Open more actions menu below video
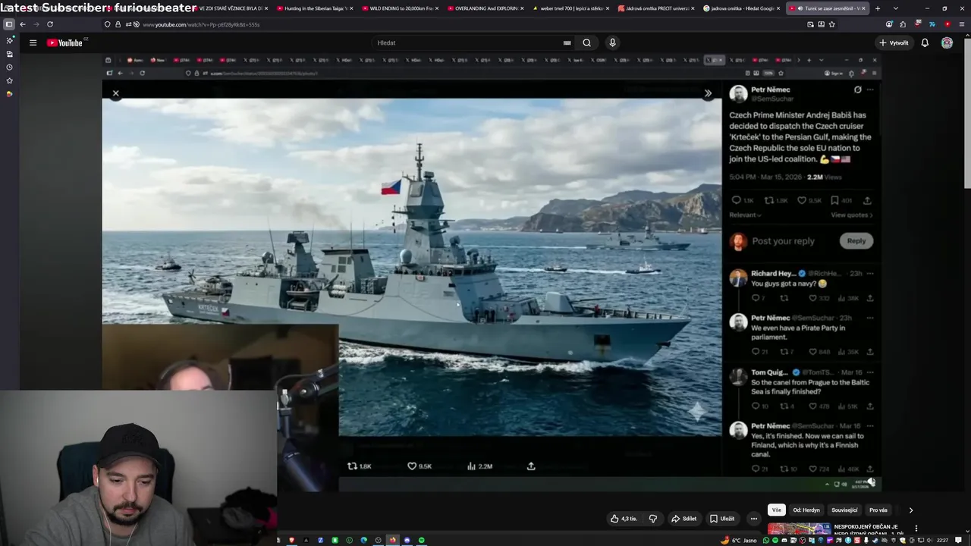 753,519
